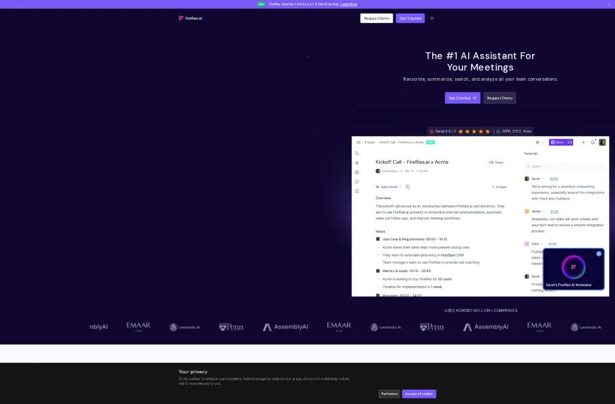Close the top announcement banner

coord(609,4)
